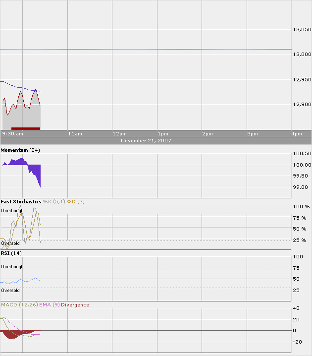
Task: Click the 25 % stochastics axis value
Action: (300, 240)
